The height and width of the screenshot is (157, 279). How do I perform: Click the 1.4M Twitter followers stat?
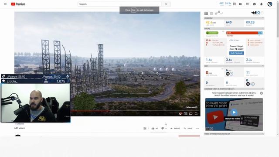point(209,60)
